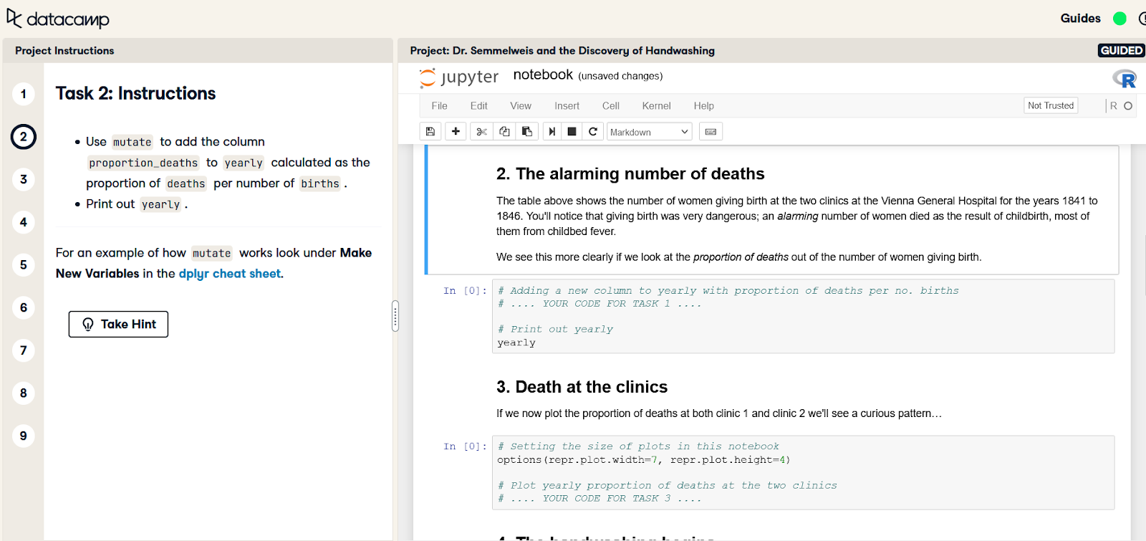1146x541 pixels.
Task: Click the Not Trusted notebook button
Action: pos(1050,106)
